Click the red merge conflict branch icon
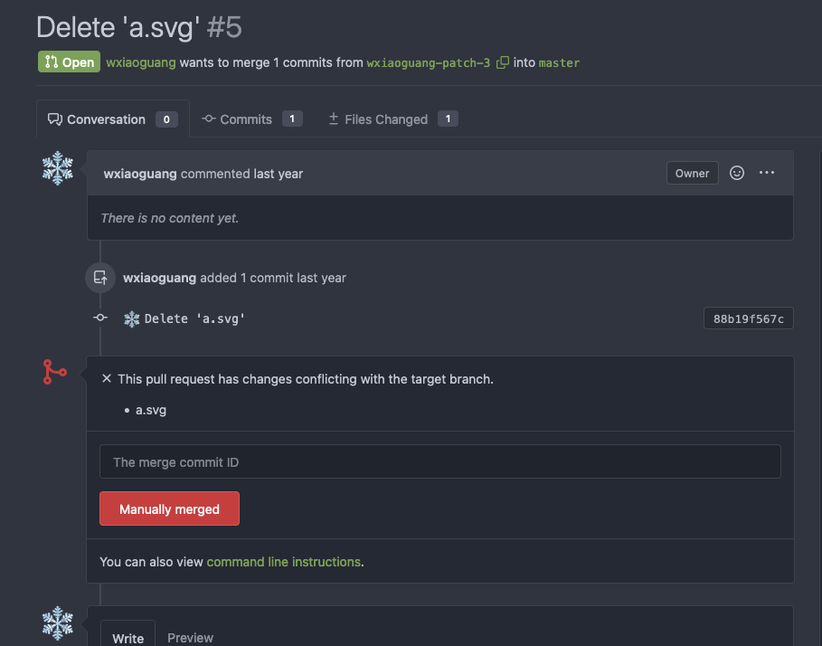 (54, 372)
